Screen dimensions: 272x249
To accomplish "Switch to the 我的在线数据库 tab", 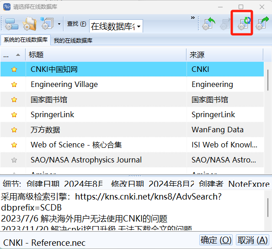I will click(x=73, y=40).
